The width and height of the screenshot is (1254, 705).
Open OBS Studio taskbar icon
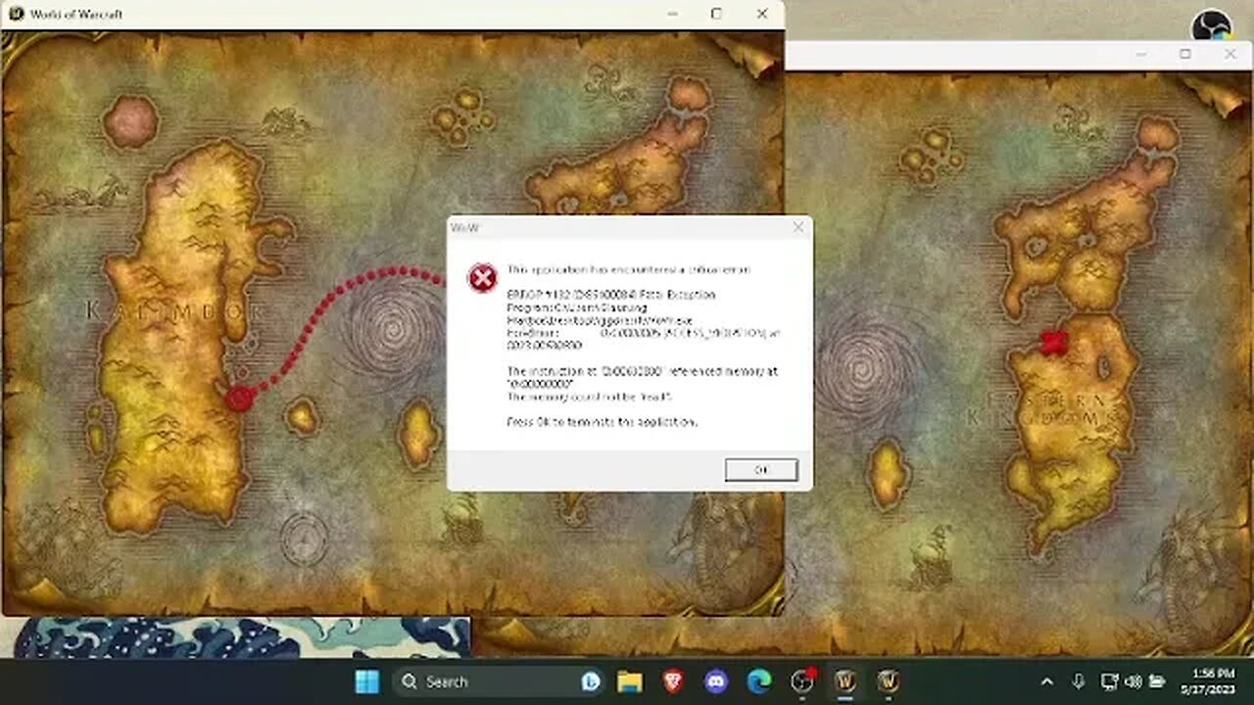click(x=802, y=681)
